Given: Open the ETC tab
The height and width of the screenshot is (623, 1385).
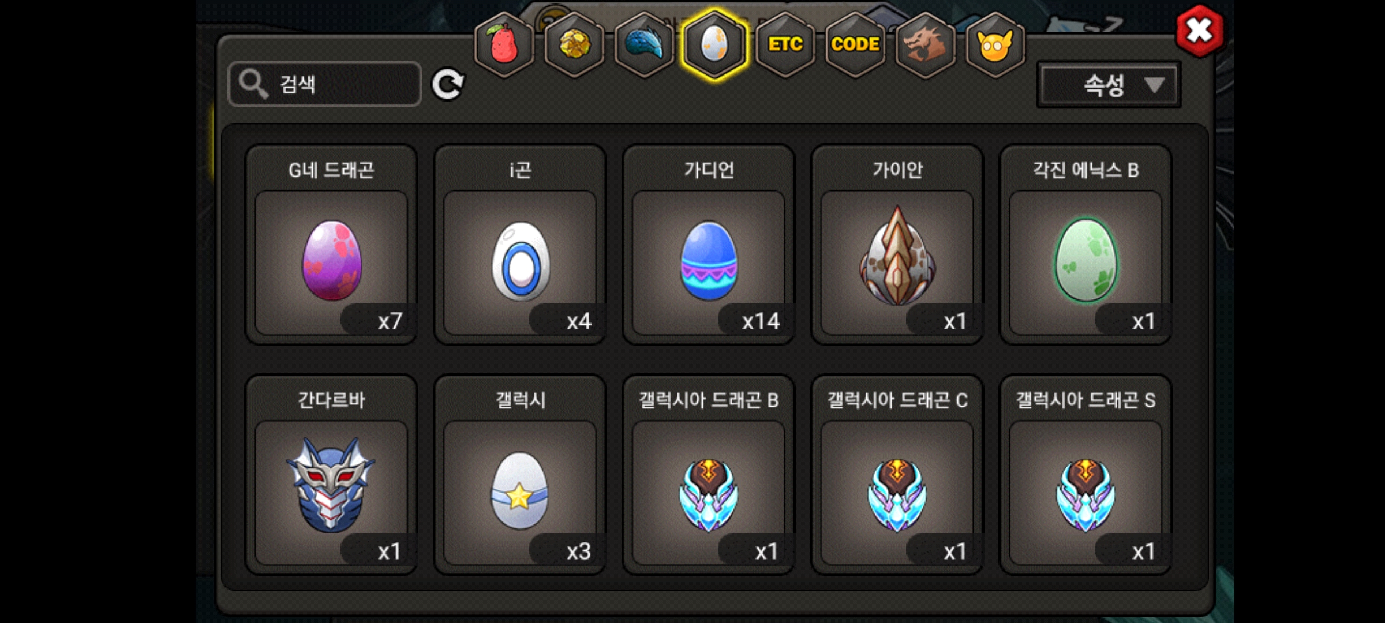Looking at the screenshot, I should (785, 44).
